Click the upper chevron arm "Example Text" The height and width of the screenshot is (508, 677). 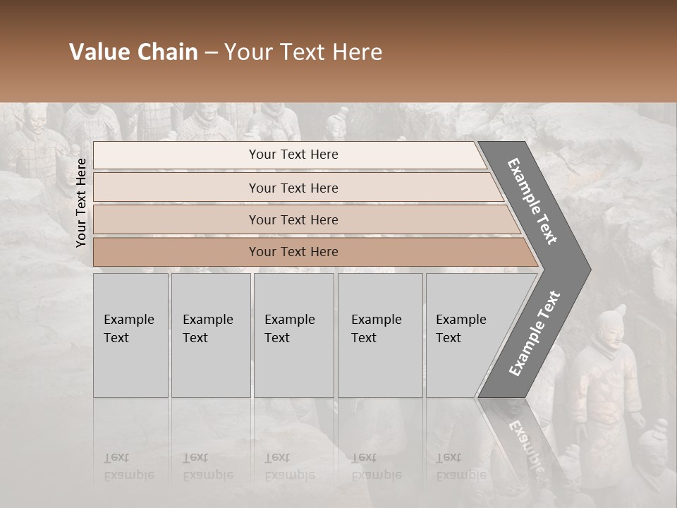coord(532,201)
